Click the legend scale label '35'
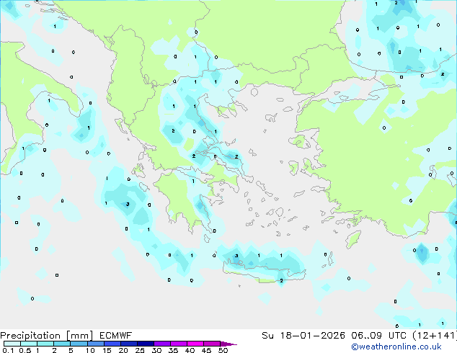This screenshot has height=353, width=457. (x=173, y=350)
